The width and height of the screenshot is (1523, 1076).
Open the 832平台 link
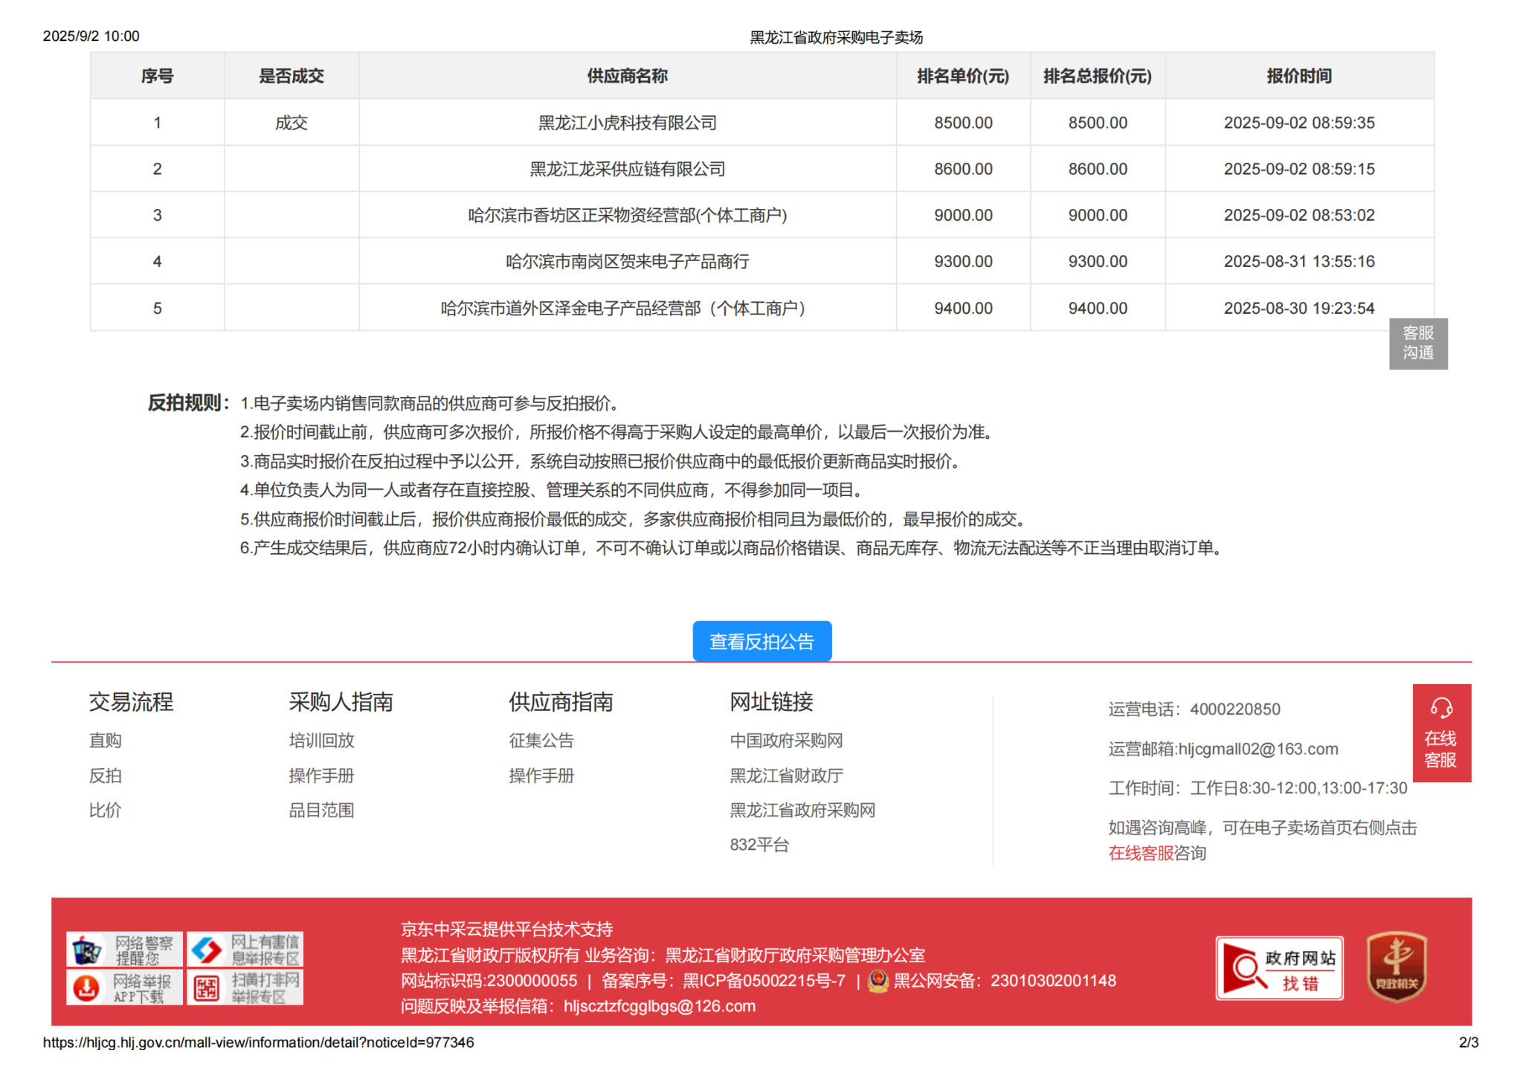pyautogui.click(x=759, y=845)
